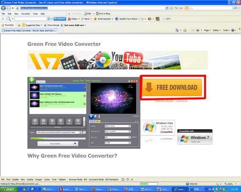Click the weather 10°C toolbar indicator
Viewport: 241px width, 192px height.
tap(166, 19)
